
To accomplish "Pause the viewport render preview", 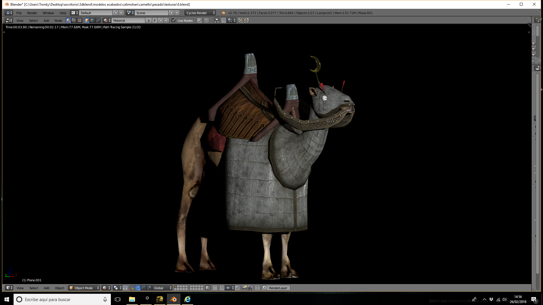I will click(x=257, y=288).
